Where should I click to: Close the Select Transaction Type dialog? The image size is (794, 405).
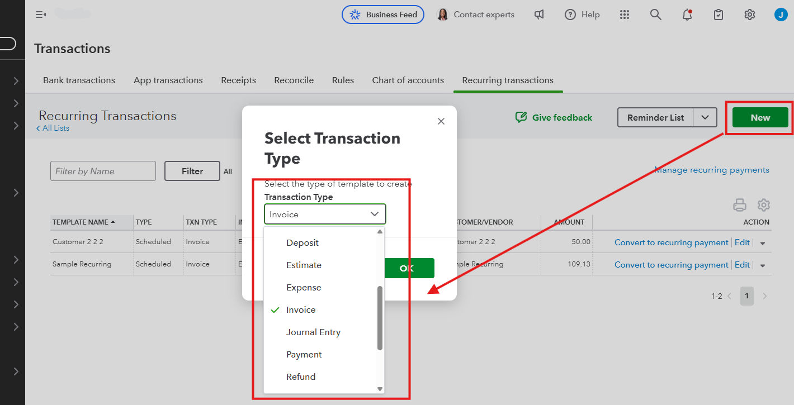(441, 121)
